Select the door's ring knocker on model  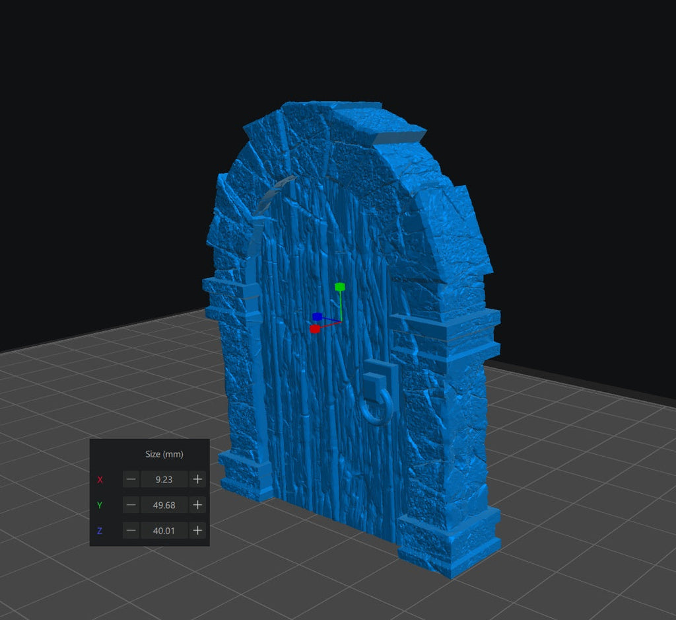[374, 407]
